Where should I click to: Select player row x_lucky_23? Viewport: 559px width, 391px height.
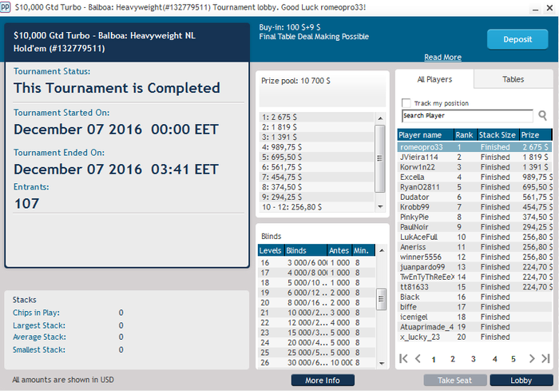coord(474,337)
